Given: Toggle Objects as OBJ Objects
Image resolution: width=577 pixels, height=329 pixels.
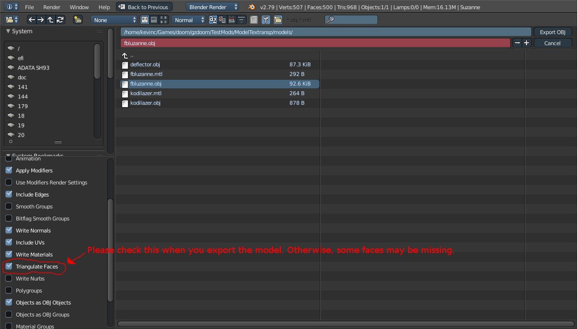Looking at the screenshot, I should 9,302.
